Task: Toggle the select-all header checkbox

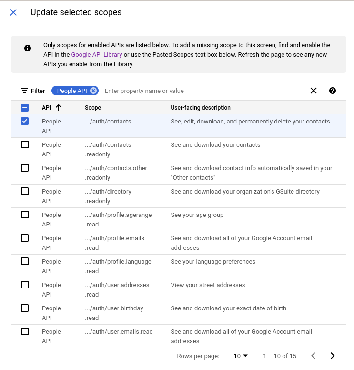Action: tap(25, 108)
